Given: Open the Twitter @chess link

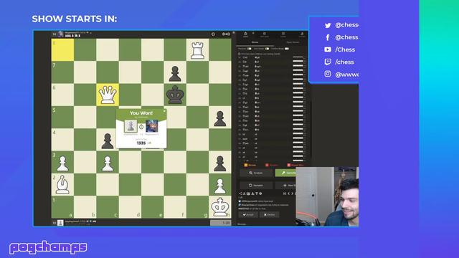Looking at the screenshot, I should tap(347, 25).
